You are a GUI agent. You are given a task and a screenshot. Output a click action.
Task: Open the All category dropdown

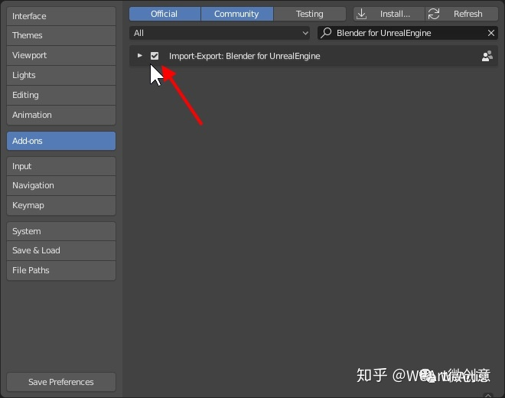click(x=220, y=33)
